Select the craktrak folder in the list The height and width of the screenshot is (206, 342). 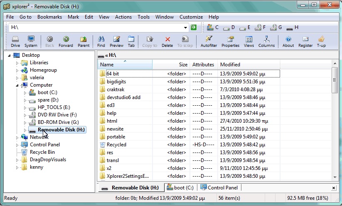point(115,89)
